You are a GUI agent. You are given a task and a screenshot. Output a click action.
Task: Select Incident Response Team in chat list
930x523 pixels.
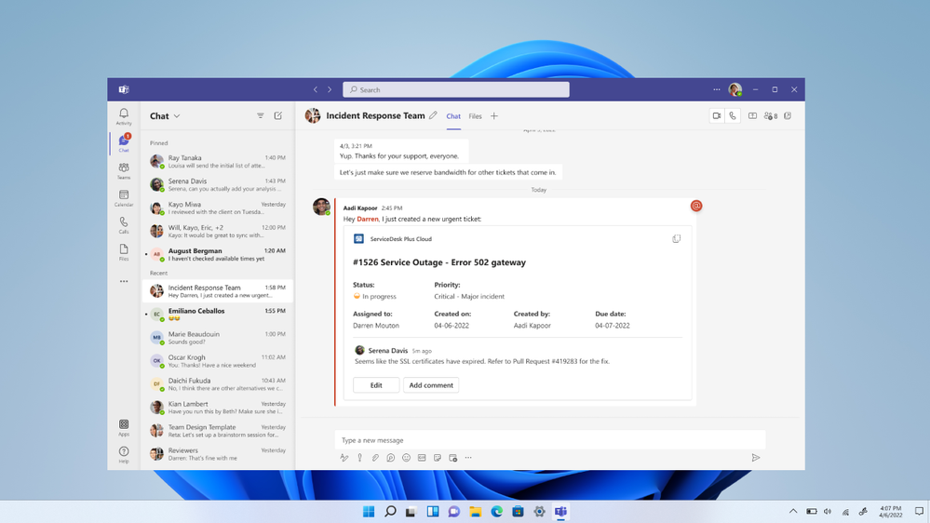(218, 291)
